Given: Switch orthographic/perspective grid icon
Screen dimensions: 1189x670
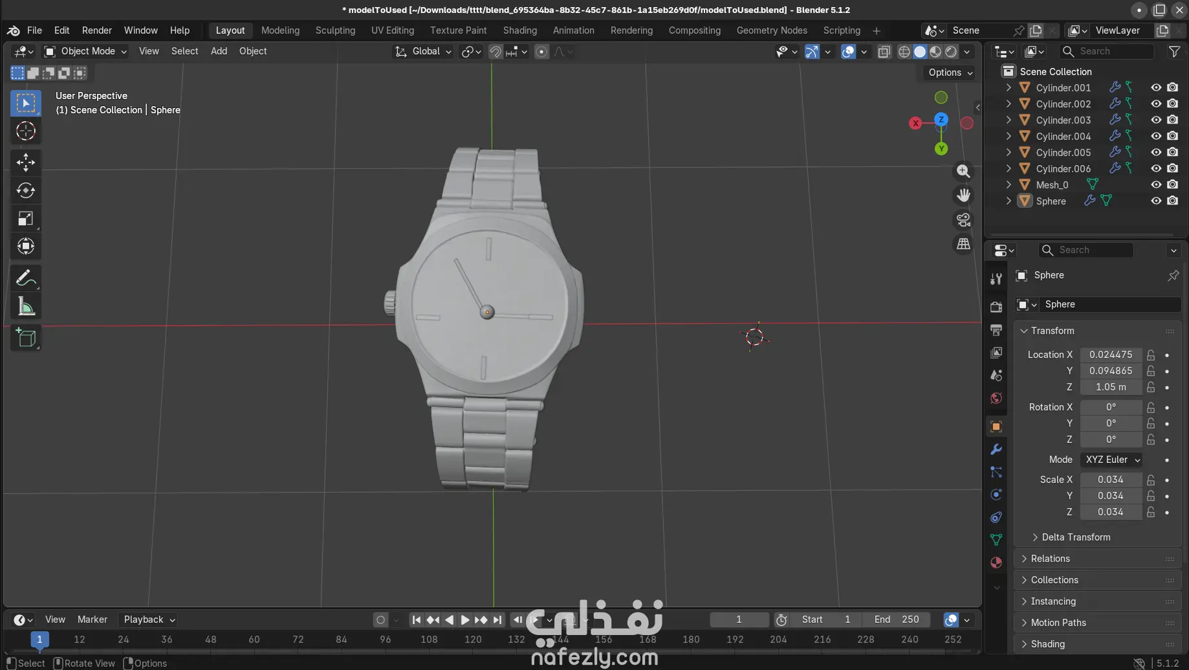Looking at the screenshot, I should 963,244.
